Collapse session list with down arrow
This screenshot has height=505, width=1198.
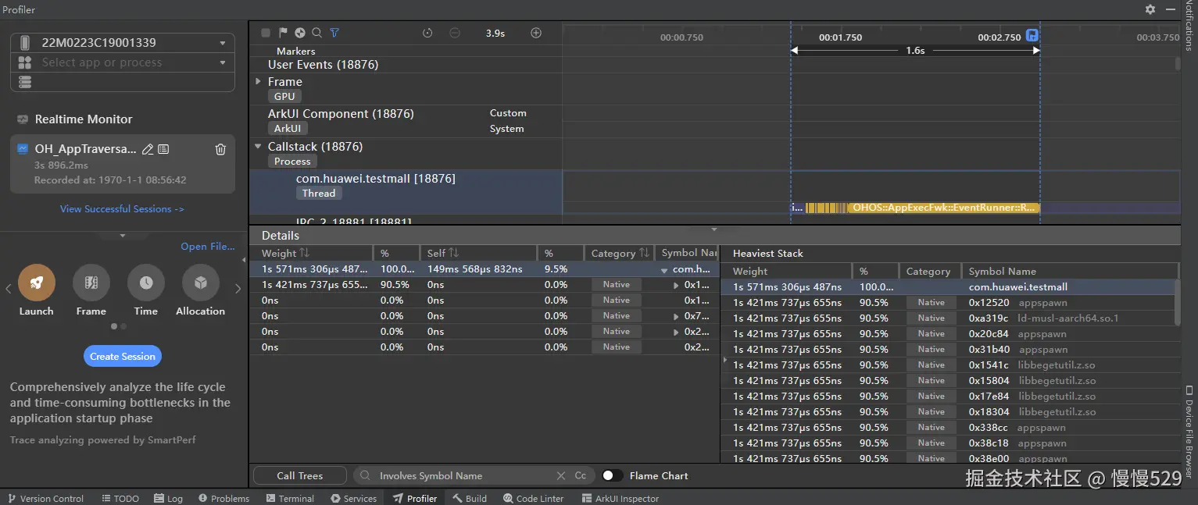tap(123, 235)
